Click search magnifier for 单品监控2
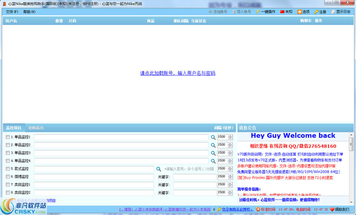 click(x=213, y=145)
